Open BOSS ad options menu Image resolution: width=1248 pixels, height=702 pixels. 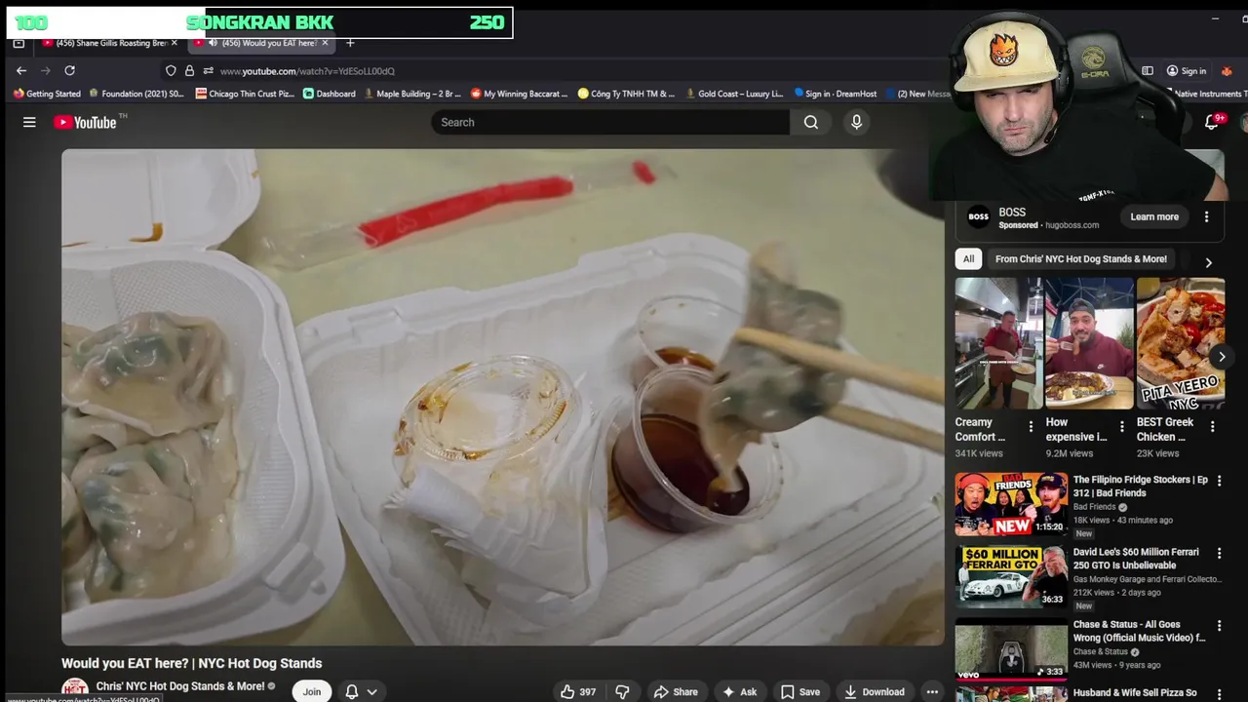[1206, 216]
